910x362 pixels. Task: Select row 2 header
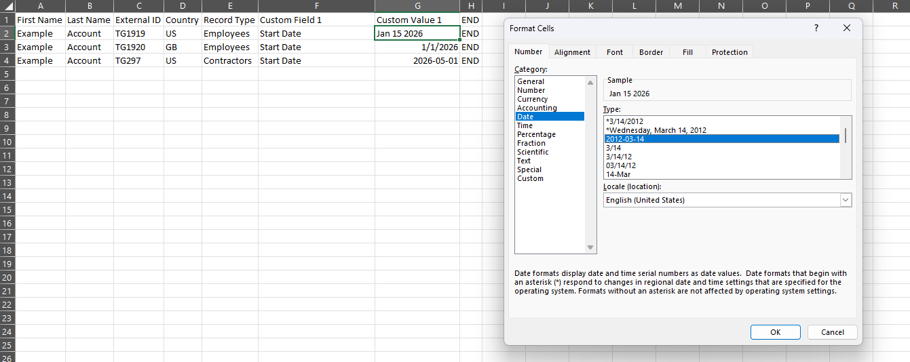click(x=7, y=33)
